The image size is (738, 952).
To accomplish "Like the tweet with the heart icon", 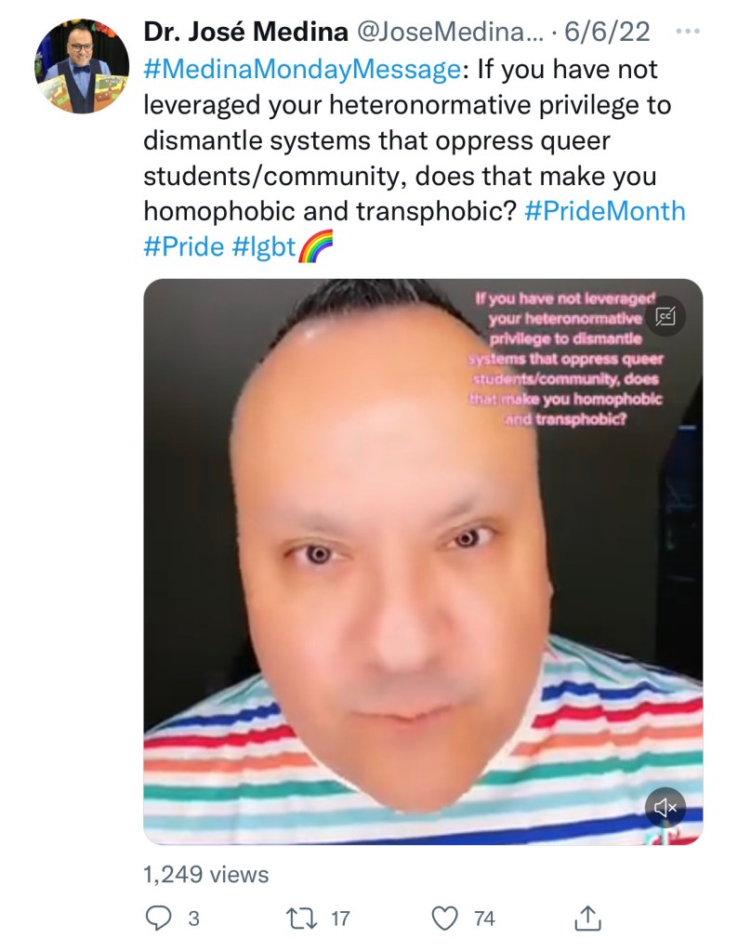I will [444, 918].
